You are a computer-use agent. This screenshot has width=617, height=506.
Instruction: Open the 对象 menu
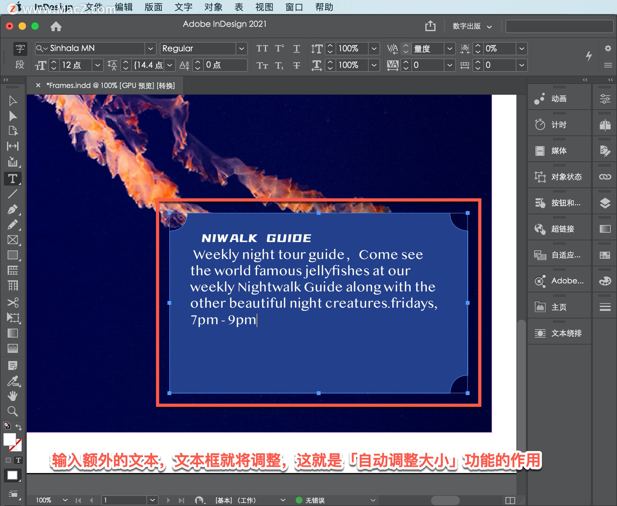(x=213, y=7)
